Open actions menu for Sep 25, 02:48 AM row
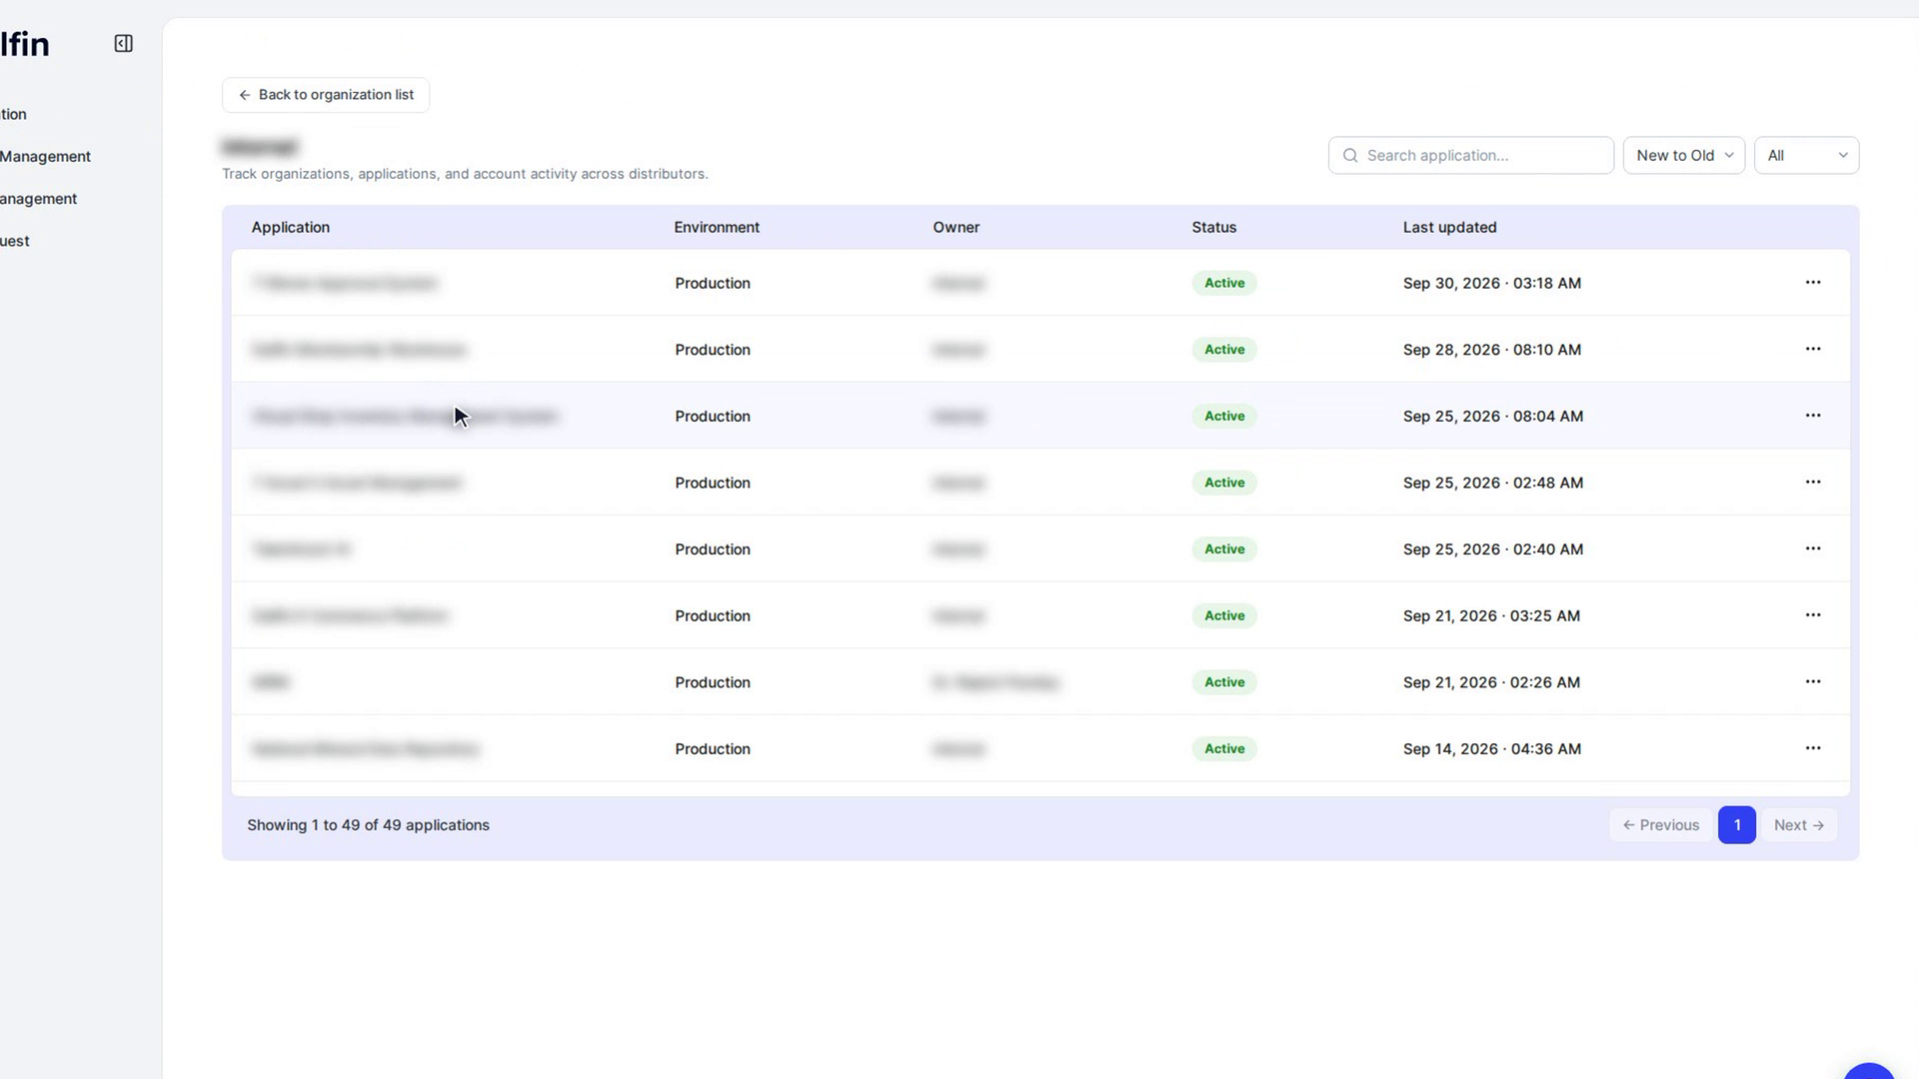 (1813, 482)
